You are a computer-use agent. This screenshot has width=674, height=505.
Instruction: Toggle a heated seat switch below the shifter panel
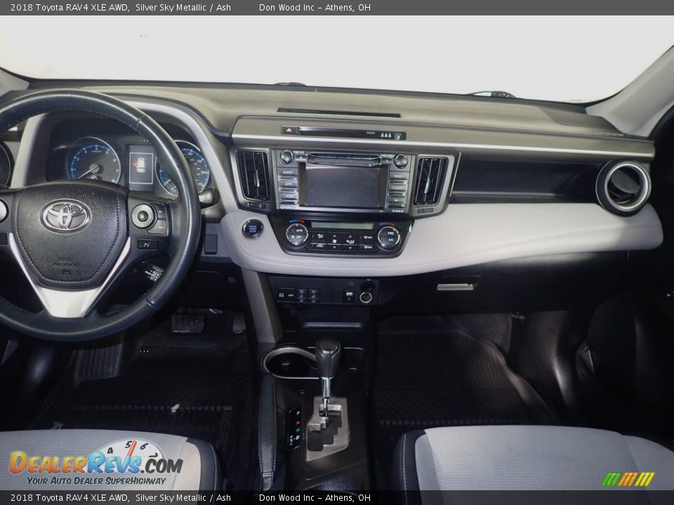[301, 295]
